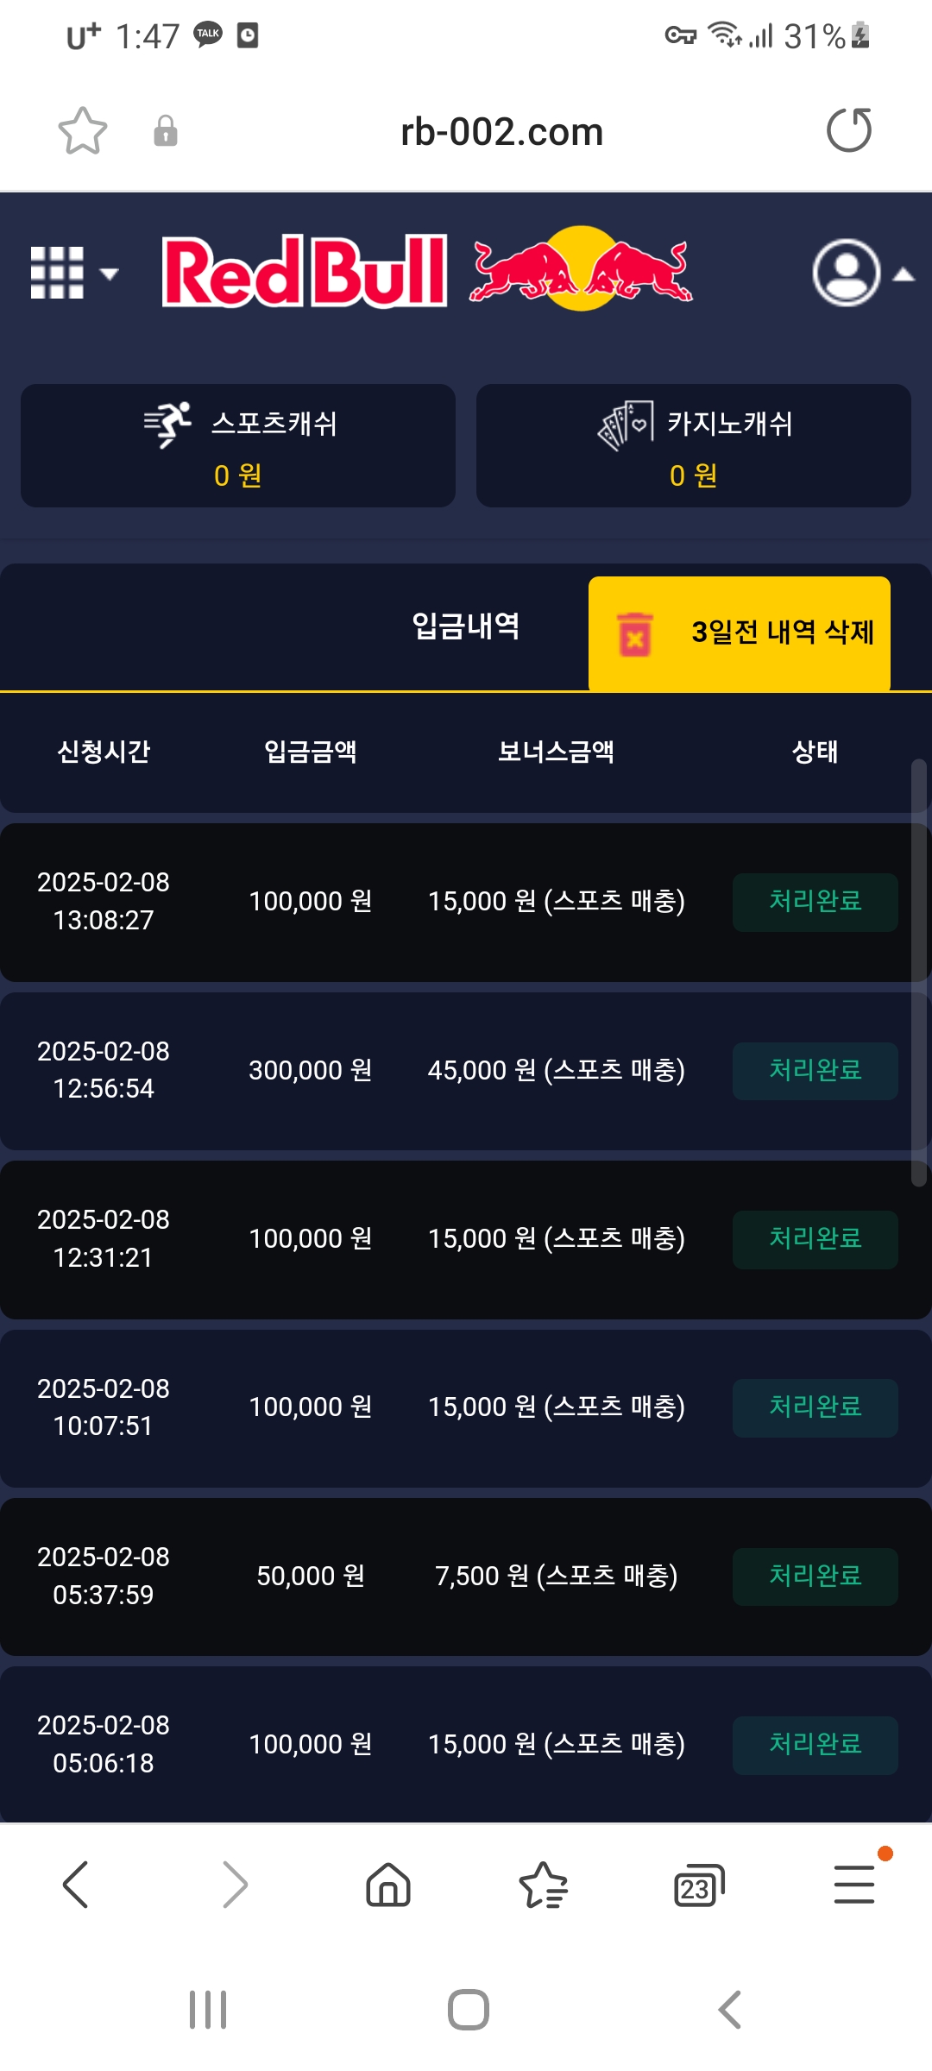Open the 카지노캐쉬 balance card
This screenshot has height=2071, width=932.
pos(694,445)
